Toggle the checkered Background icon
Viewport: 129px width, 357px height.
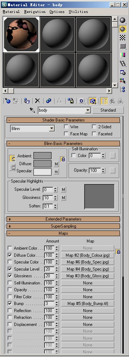click(x=123, y=38)
